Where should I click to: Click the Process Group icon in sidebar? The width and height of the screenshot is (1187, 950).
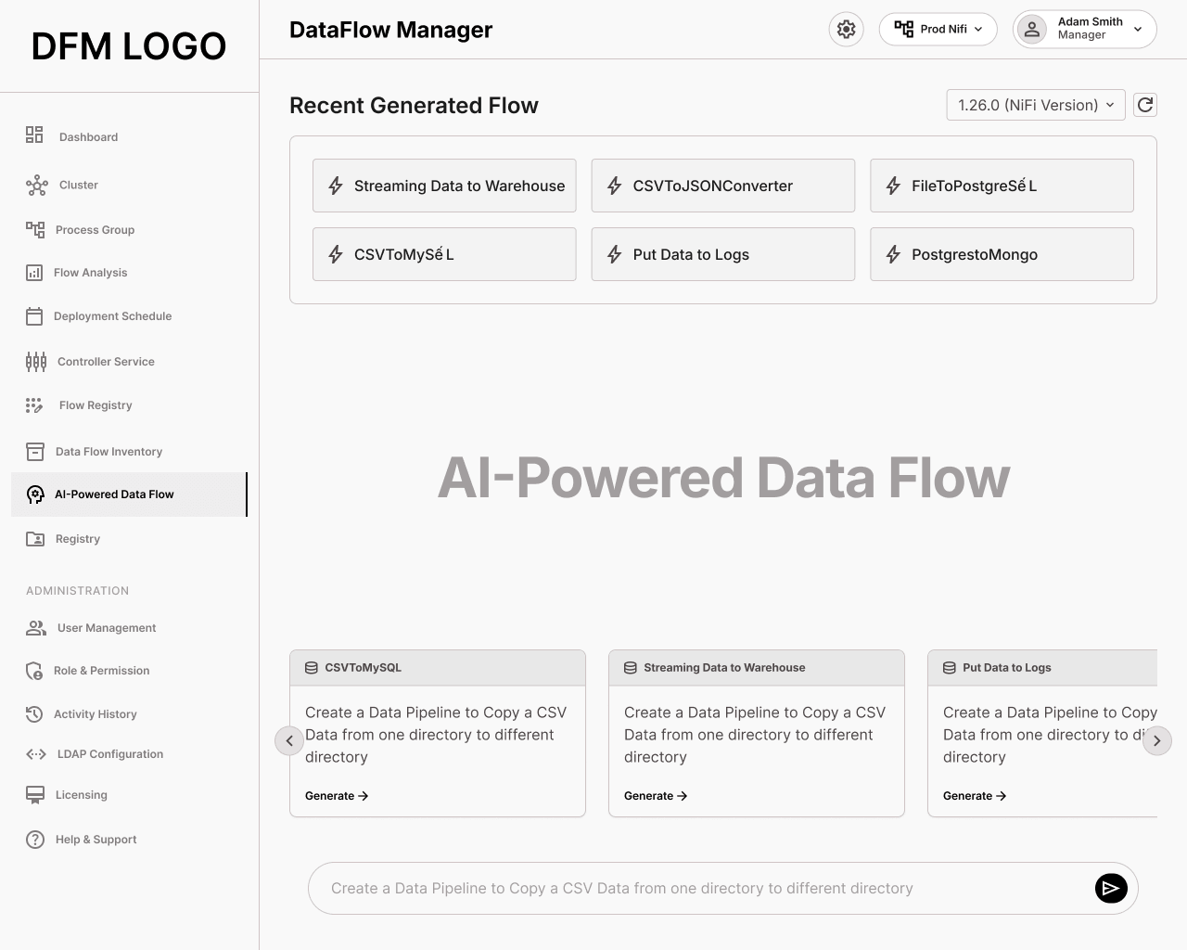(35, 229)
